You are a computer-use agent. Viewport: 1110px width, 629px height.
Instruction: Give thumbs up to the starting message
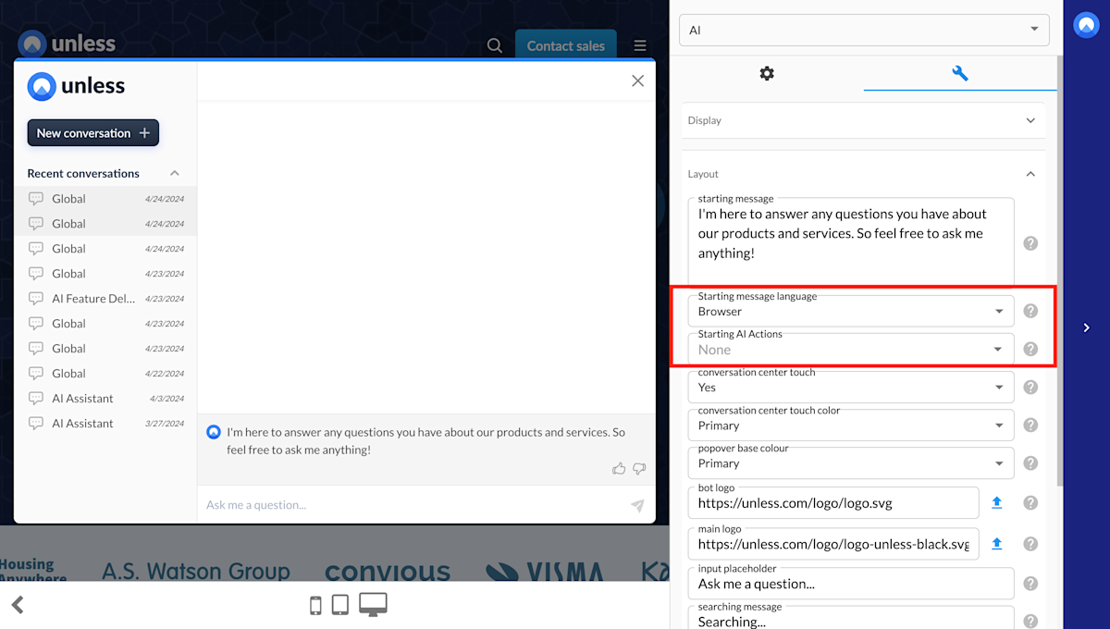619,469
